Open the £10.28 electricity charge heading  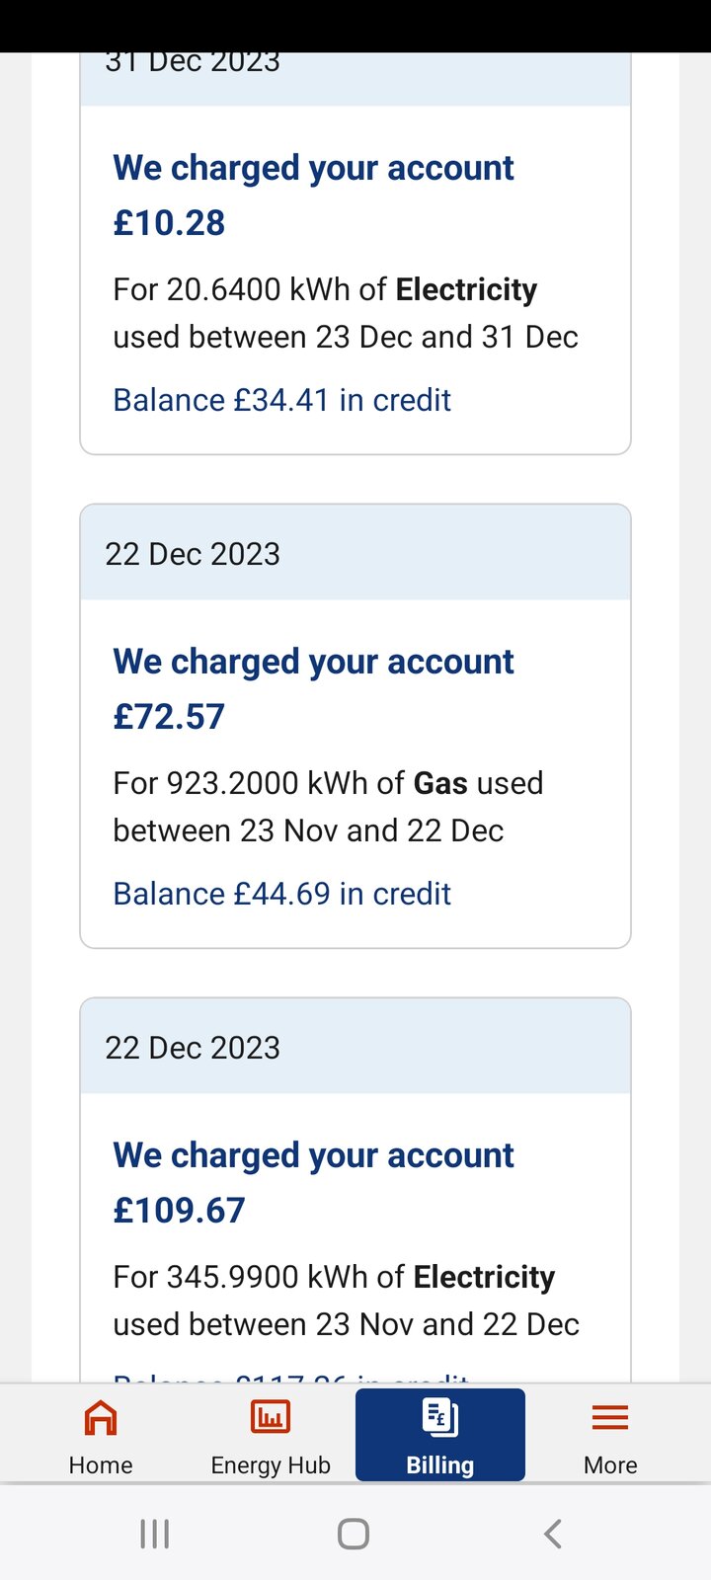313,196
